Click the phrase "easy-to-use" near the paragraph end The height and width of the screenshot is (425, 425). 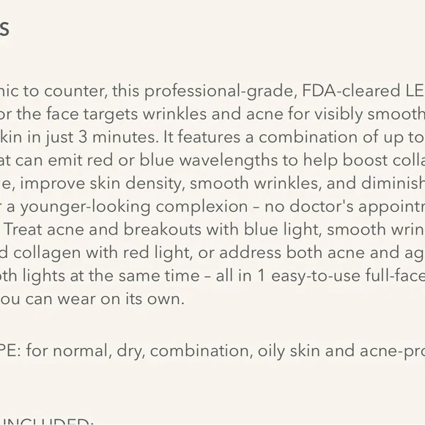(316, 276)
